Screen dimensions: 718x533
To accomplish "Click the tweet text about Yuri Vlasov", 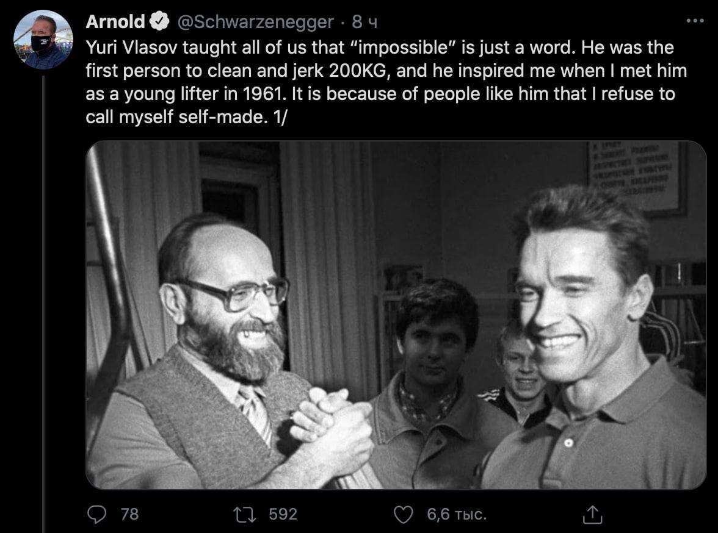I will coord(386,82).
